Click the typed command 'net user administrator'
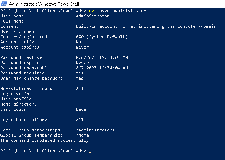The width and height of the screenshot is (225, 160). (118, 11)
